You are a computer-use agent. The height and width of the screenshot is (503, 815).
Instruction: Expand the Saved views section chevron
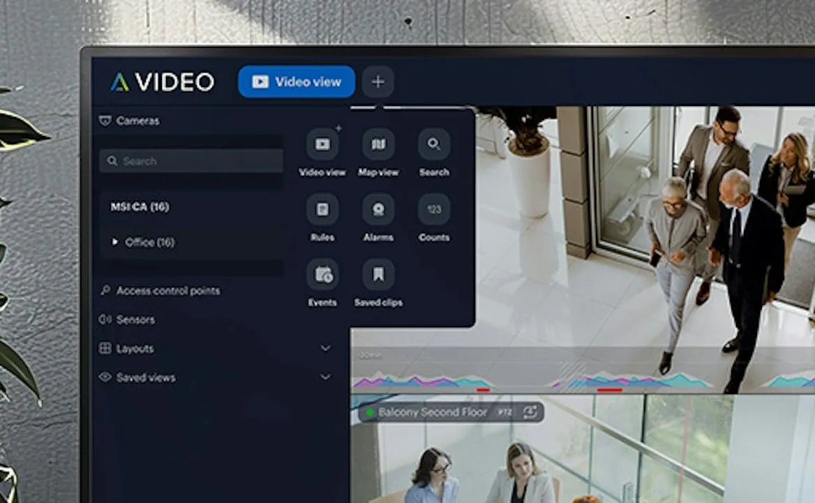(325, 377)
